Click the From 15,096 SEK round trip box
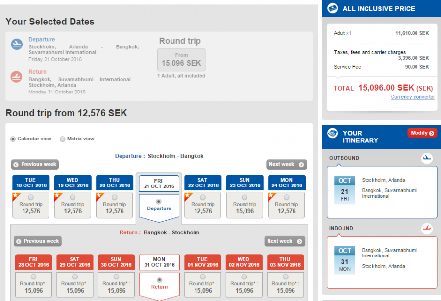 coord(181,60)
